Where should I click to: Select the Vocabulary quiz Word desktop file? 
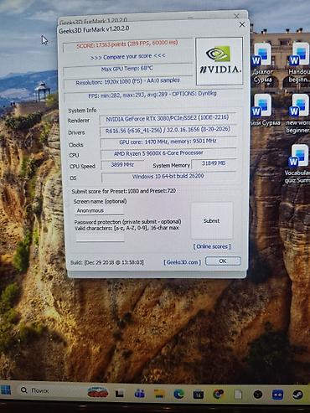click(298, 164)
